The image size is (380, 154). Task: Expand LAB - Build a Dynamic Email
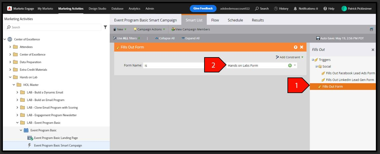click(17, 92)
